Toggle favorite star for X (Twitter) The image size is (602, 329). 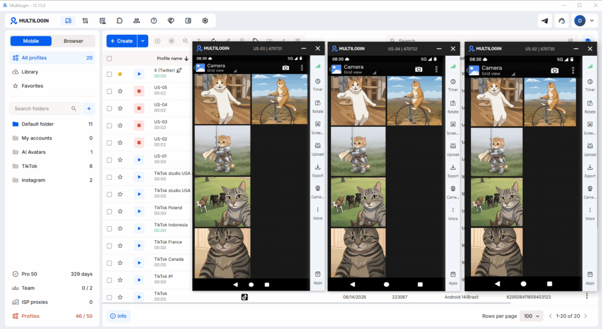click(x=120, y=74)
